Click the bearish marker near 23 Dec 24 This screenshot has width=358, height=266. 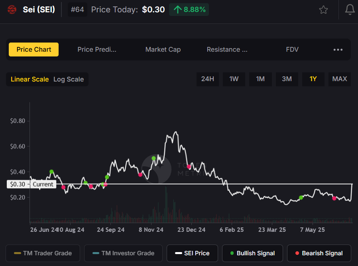tap(189, 167)
